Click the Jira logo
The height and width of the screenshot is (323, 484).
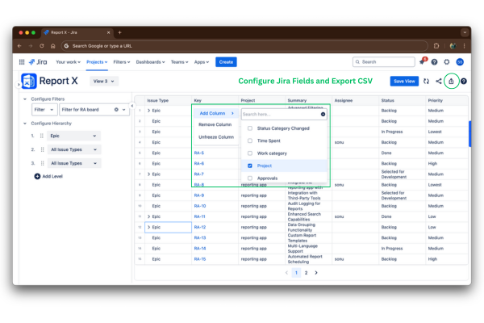38,62
